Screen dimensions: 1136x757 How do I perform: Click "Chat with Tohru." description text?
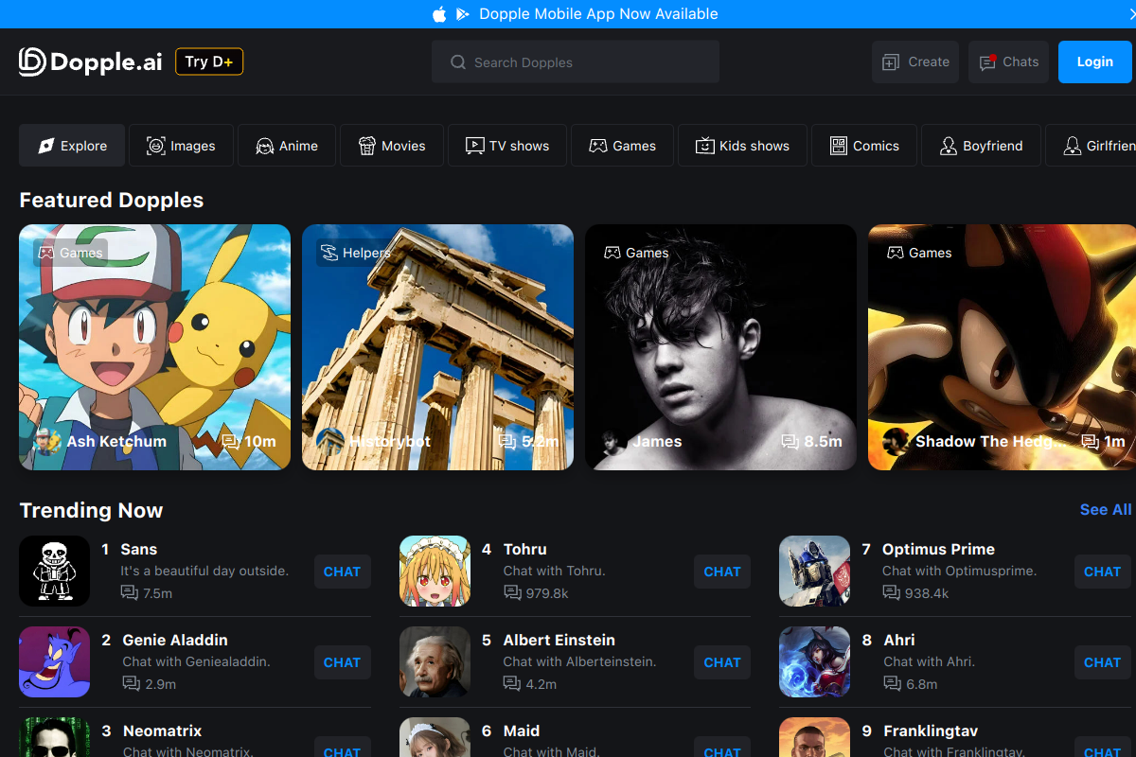coord(555,571)
